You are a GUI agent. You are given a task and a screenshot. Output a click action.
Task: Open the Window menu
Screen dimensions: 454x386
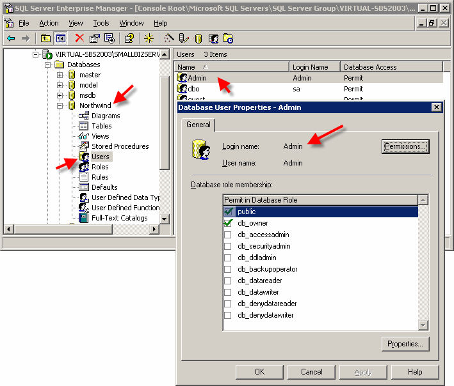pyautogui.click(x=131, y=23)
